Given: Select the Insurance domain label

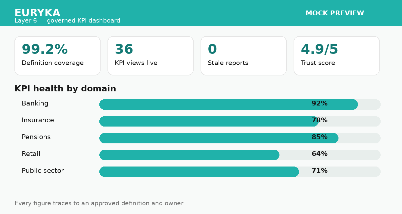Looking at the screenshot, I should tap(38, 120).
